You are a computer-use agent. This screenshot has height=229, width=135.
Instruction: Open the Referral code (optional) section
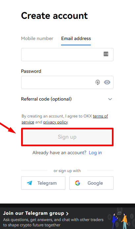click(67, 99)
